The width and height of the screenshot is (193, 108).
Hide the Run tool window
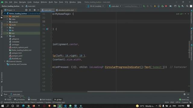click(188, 94)
